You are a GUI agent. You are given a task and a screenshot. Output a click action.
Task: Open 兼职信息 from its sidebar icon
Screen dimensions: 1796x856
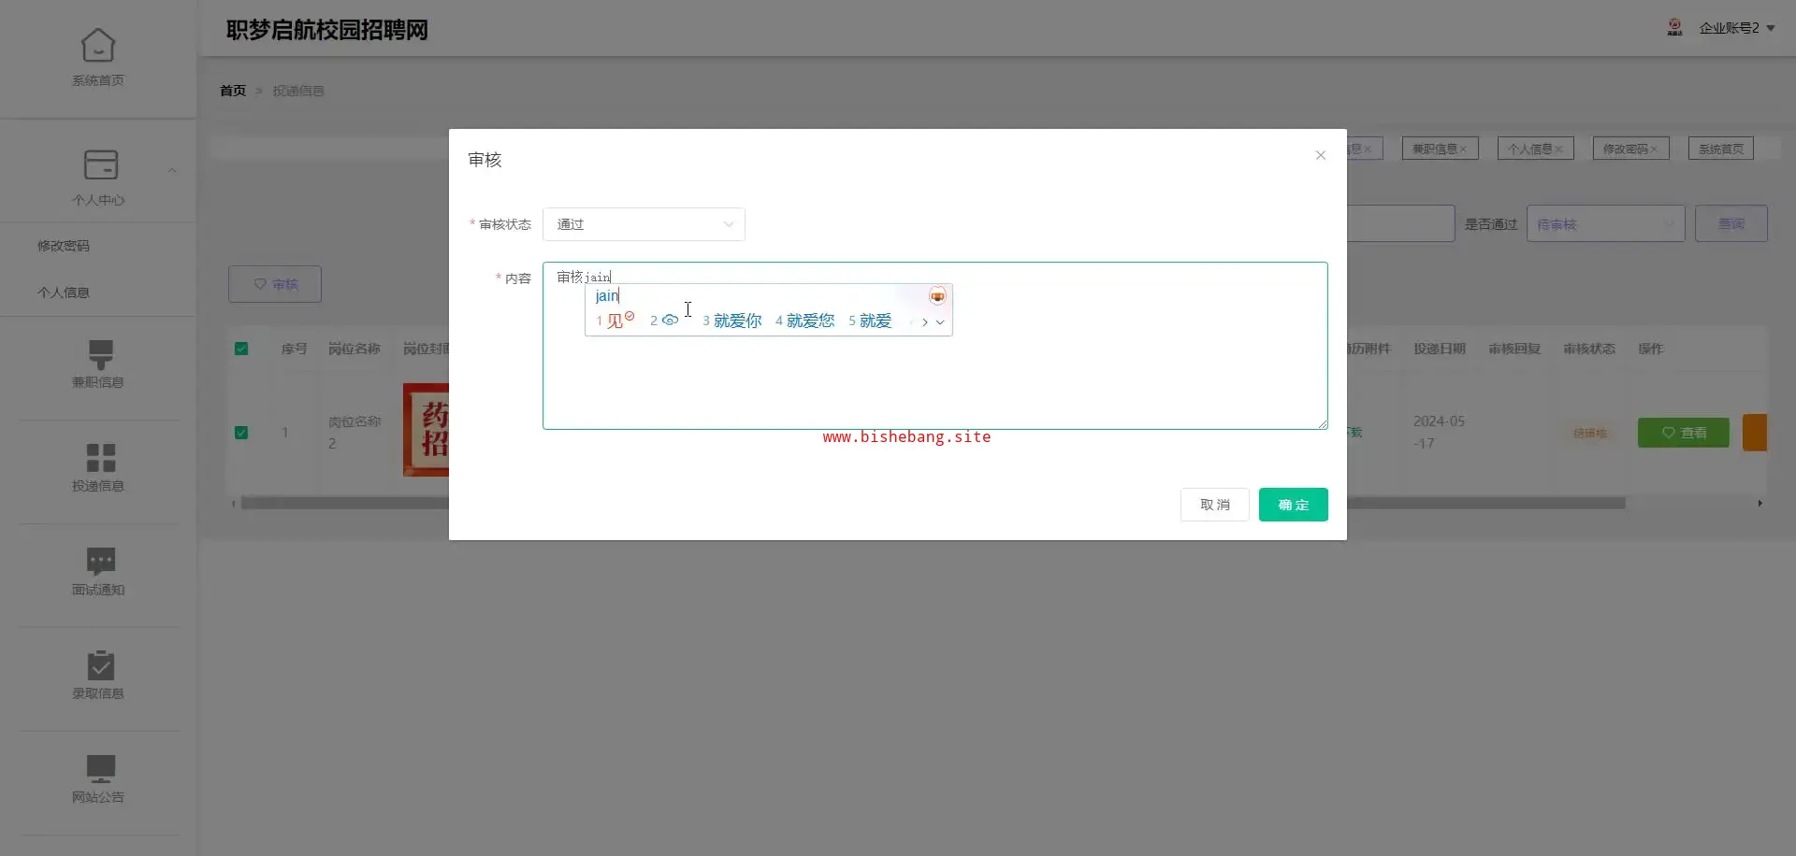coord(100,353)
